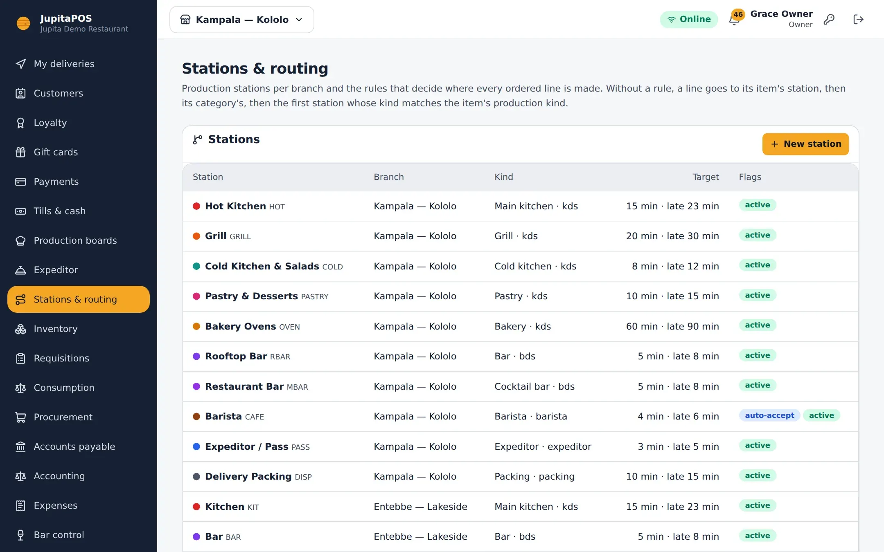Viewport: 884px width, 552px height.
Task: Open the Kampala — Kololo branch dropdown
Action: (242, 20)
